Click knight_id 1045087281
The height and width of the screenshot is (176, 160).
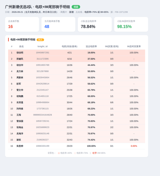(x=43, y=53)
